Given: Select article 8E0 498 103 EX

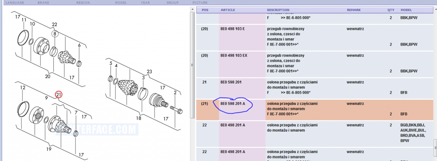Looking at the screenshot, I should point(234,55).
